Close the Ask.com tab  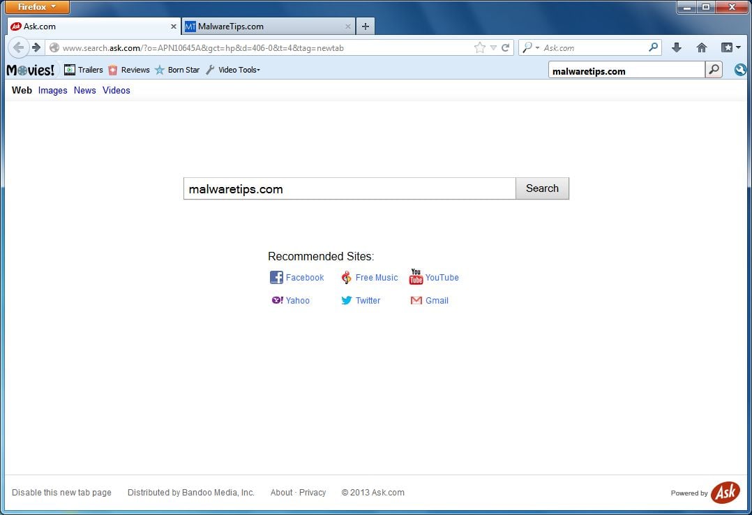tap(173, 27)
